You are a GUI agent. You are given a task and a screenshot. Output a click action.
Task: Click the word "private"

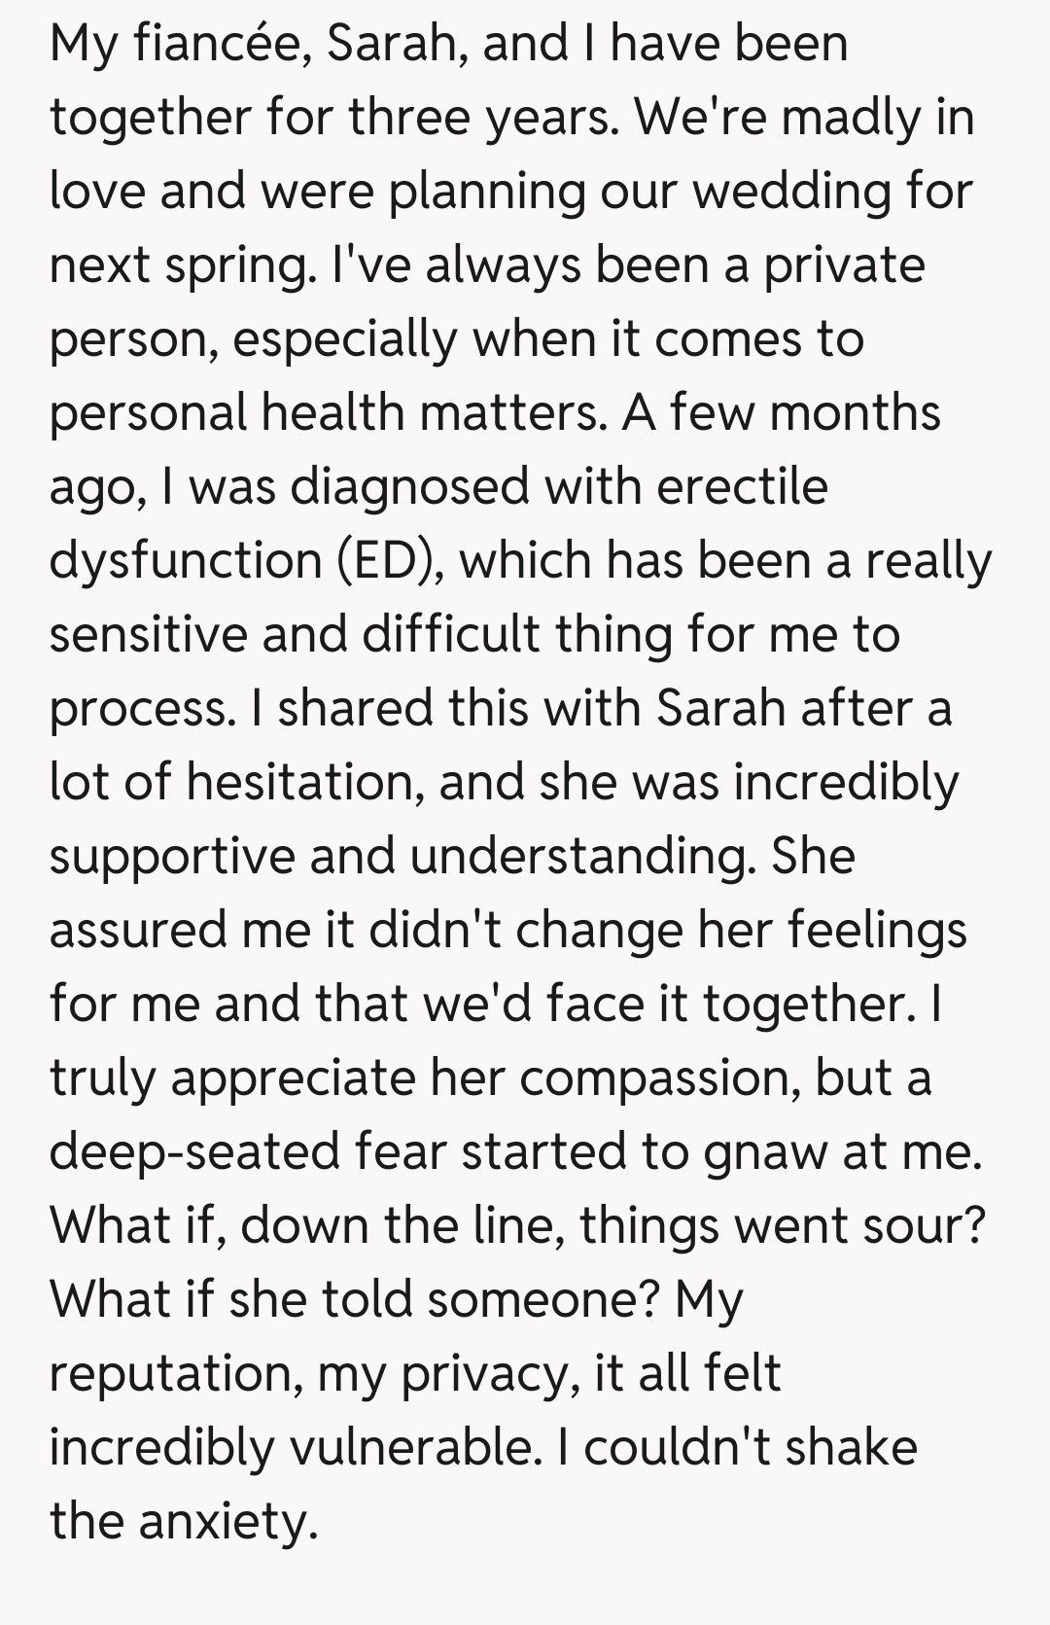pyautogui.click(x=843, y=265)
